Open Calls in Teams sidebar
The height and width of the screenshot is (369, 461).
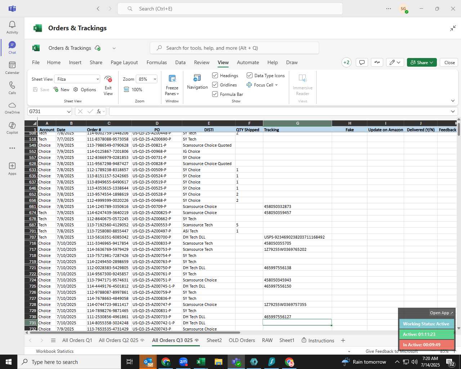(x=12, y=88)
